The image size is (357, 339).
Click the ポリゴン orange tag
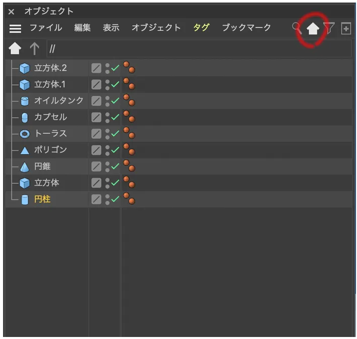(129, 149)
